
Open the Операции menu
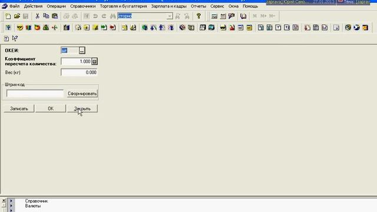(57, 6)
